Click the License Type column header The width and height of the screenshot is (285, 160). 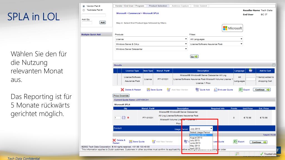[132, 71]
